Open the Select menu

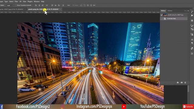[x=11, y=2]
